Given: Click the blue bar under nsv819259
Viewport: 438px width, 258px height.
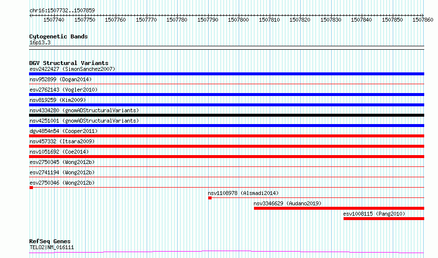Looking at the screenshot, I should point(226,105).
